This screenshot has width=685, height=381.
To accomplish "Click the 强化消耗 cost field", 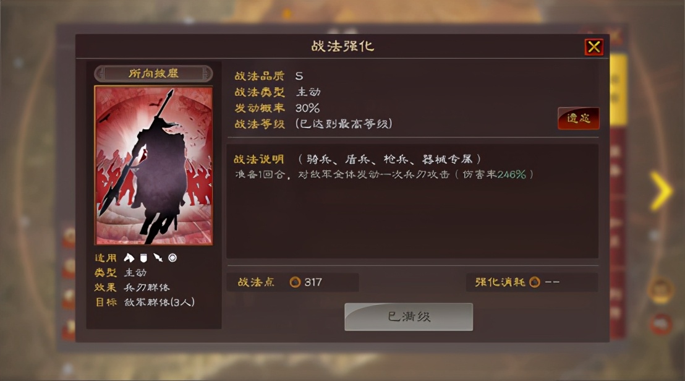I will point(532,282).
